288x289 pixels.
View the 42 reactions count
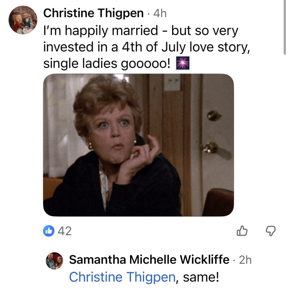(65, 231)
